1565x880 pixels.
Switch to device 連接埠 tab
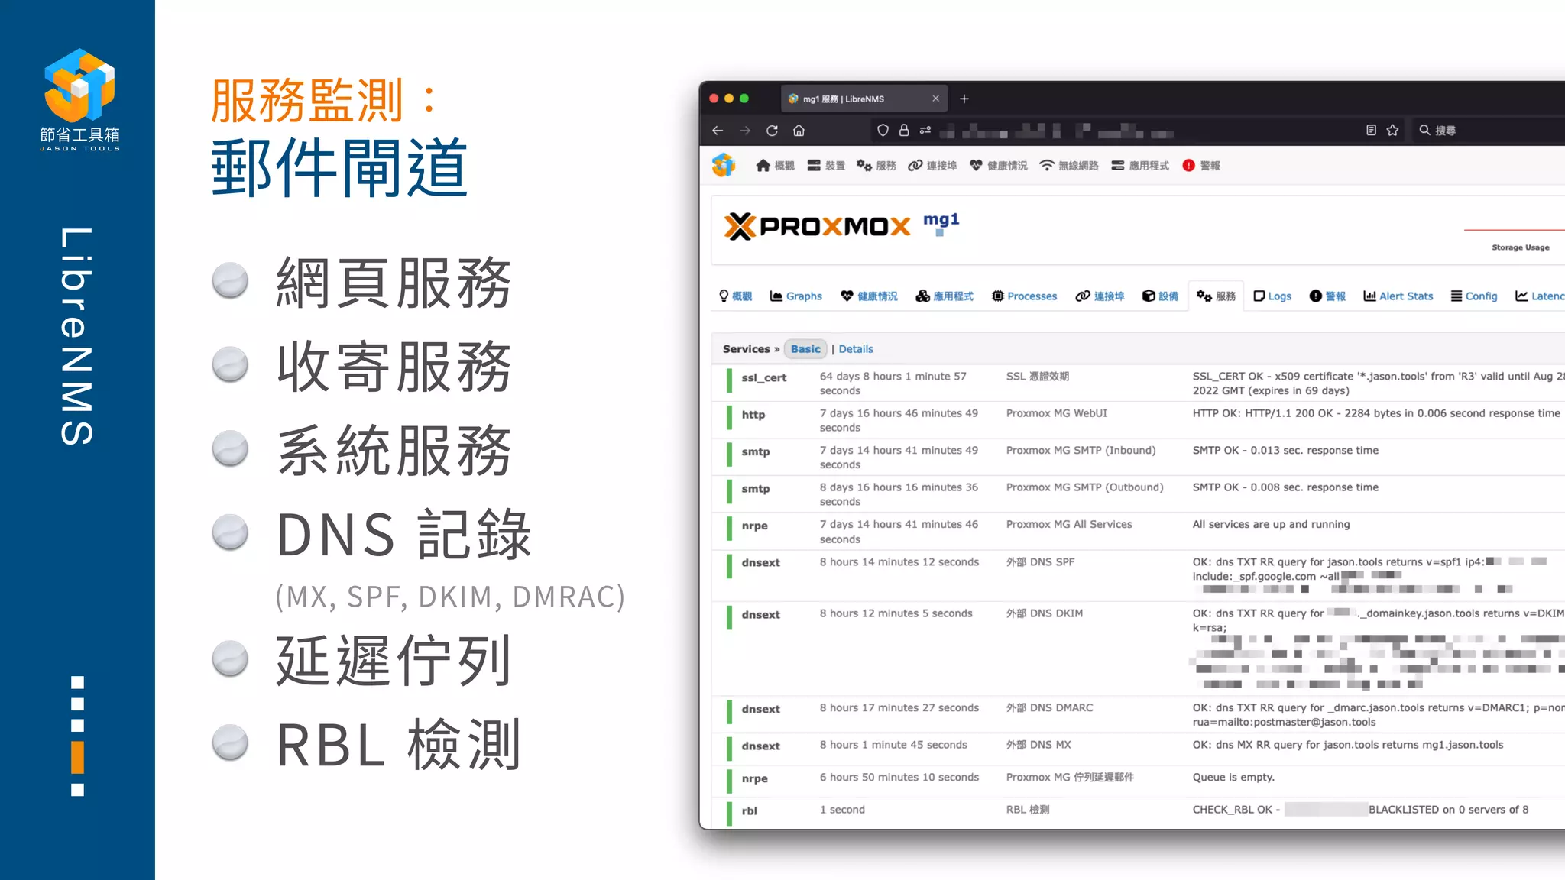[x=1100, y=296]
